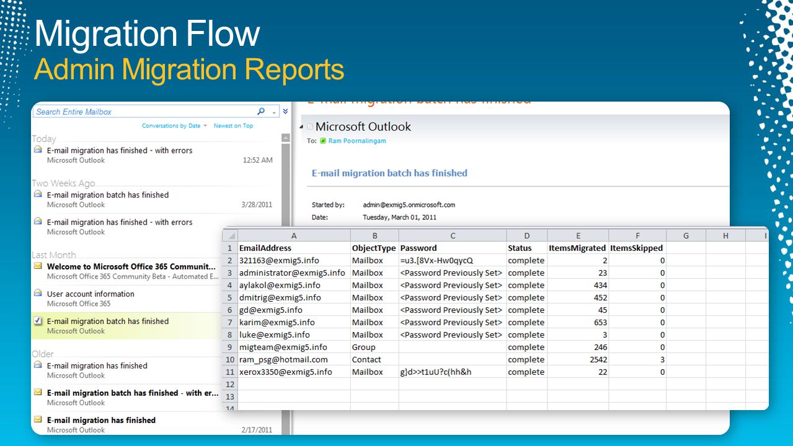Click the message list scrollbar up arrow
The width and height of the screenshot is (793, 446).
[285, 139]
